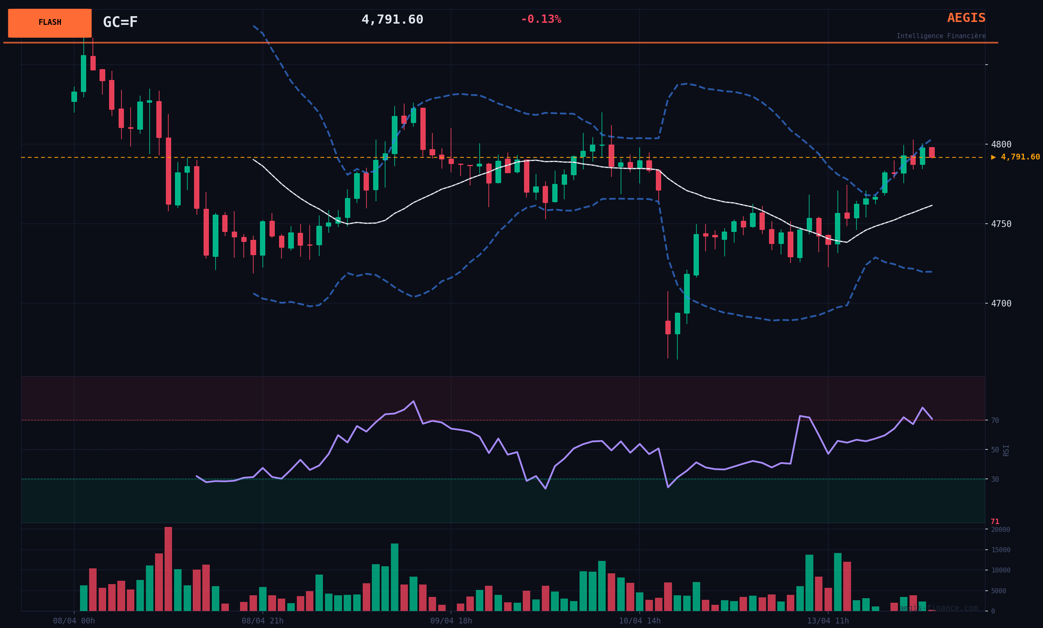The width and height of the screenshot is (1043, 628).
Task: Click the 13/04 11h time axis label
Action: coord(827,621)
